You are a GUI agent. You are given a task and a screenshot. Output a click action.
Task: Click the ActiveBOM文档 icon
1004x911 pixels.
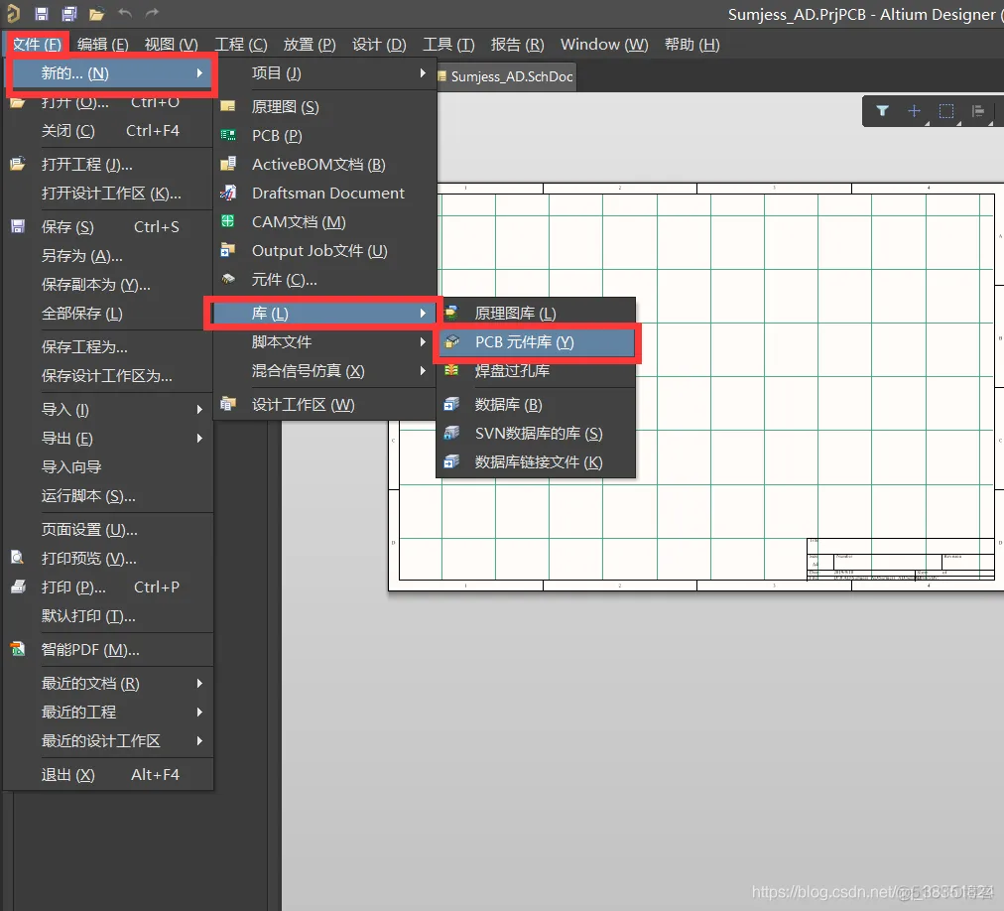(x=228, y=164)
